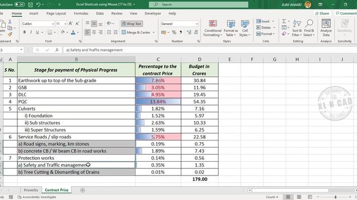Click the Middle Align icon
This screenshot has width=357, height=200.
(x=94, y=23)
